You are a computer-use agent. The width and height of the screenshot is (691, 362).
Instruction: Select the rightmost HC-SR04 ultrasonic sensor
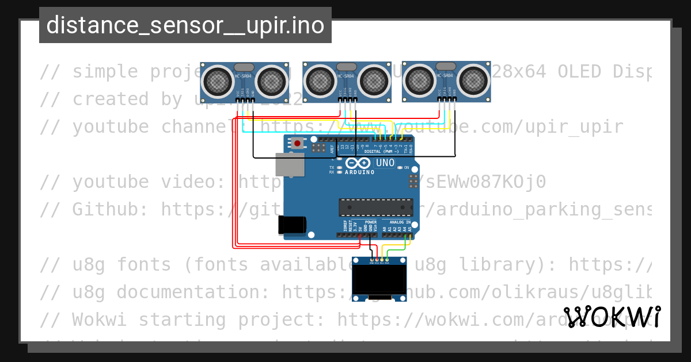click(x=446, y=82)
